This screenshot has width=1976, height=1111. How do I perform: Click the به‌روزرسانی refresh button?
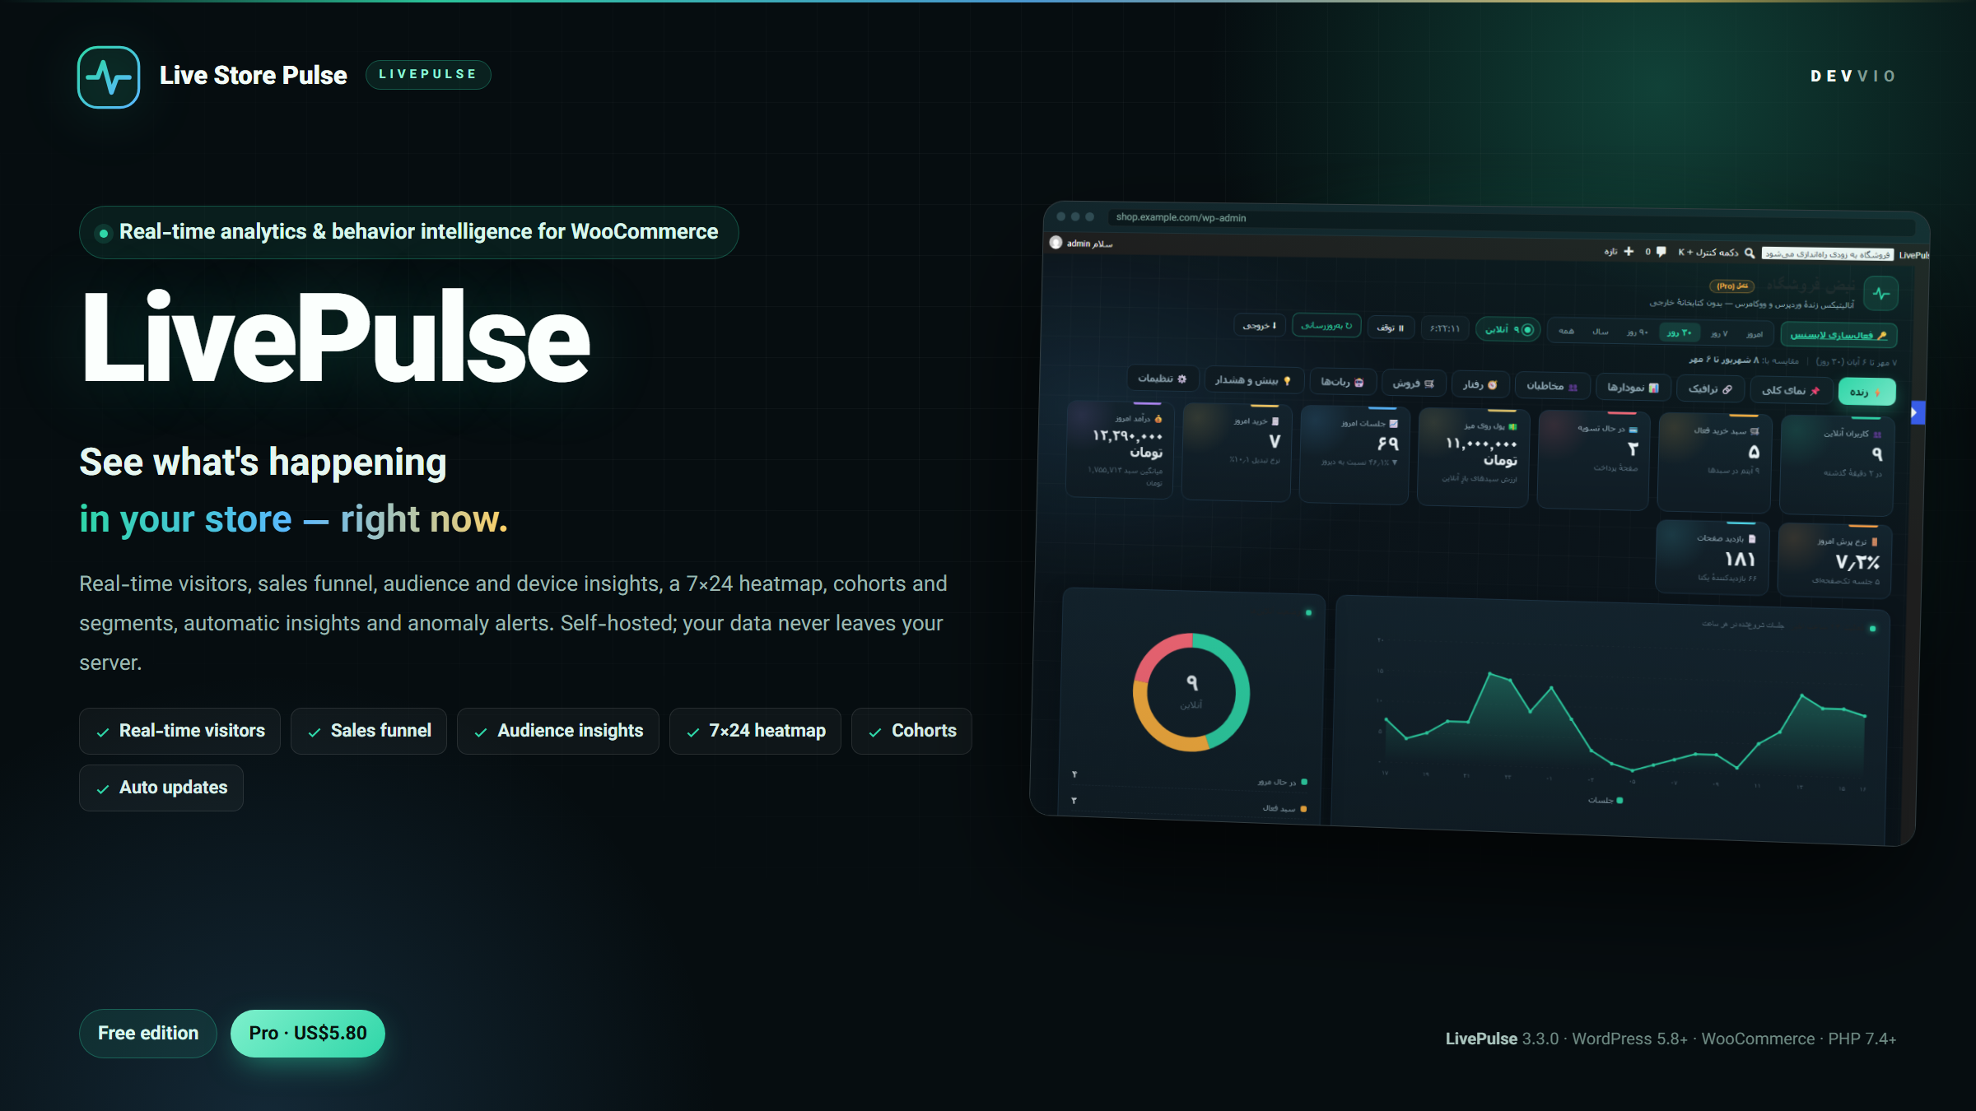[1326, 326]
